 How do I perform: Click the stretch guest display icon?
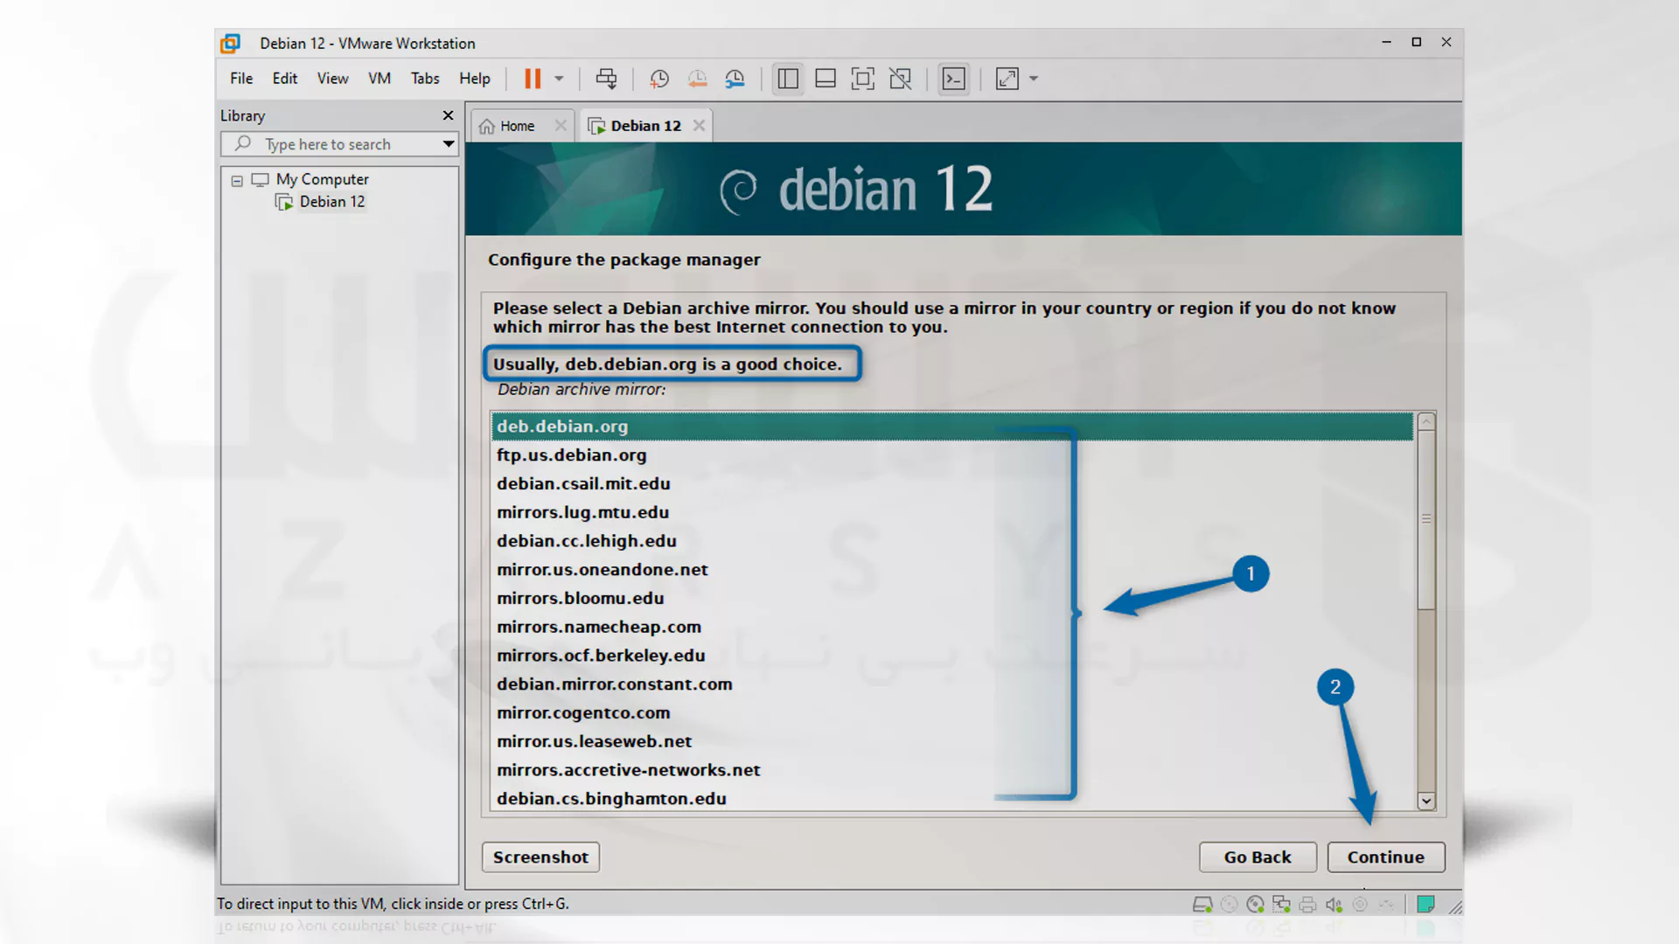(x=1007, y=79)
